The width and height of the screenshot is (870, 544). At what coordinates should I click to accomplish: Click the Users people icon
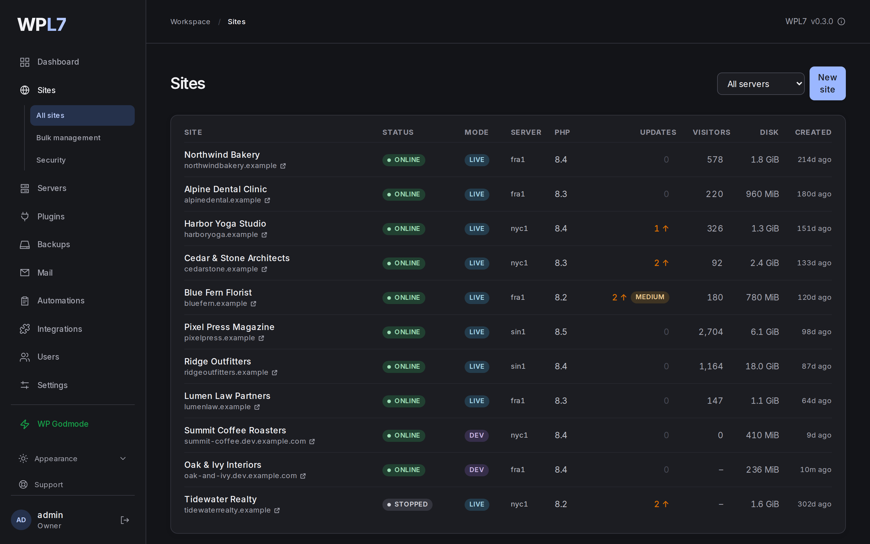(x=24, y=357)
